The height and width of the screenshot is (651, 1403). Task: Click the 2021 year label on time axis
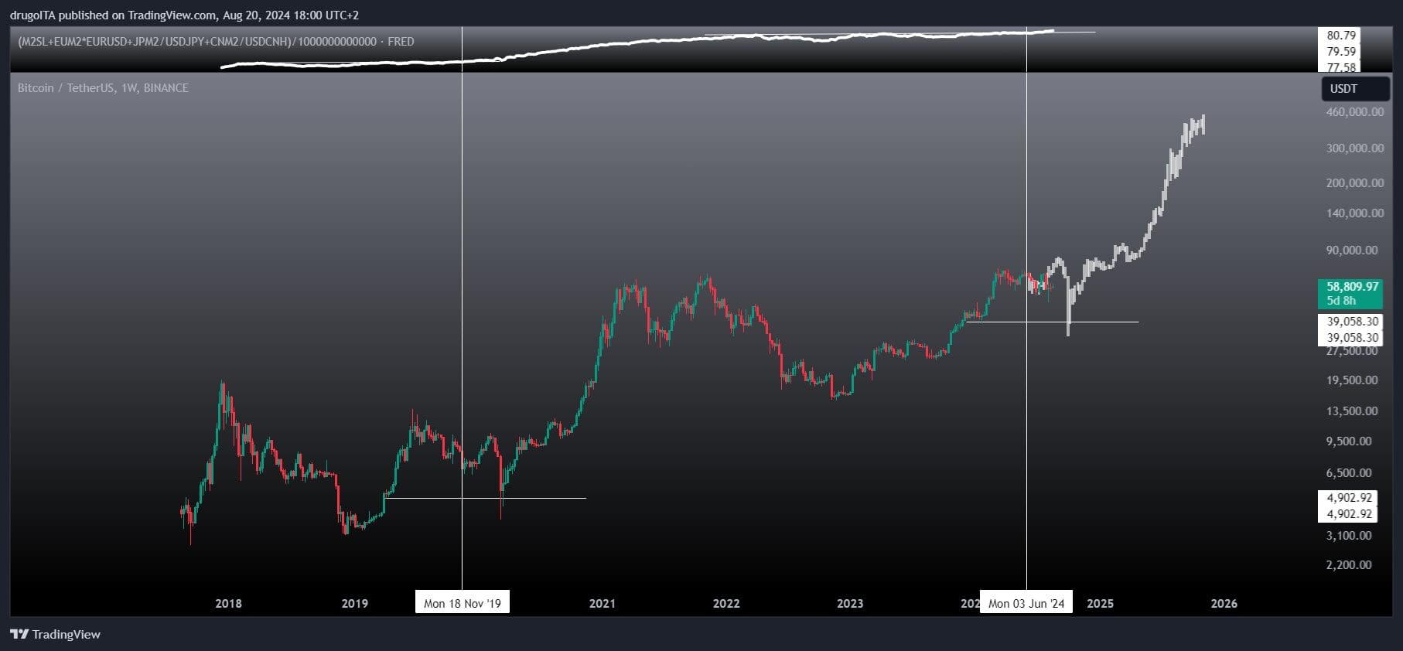603,604
